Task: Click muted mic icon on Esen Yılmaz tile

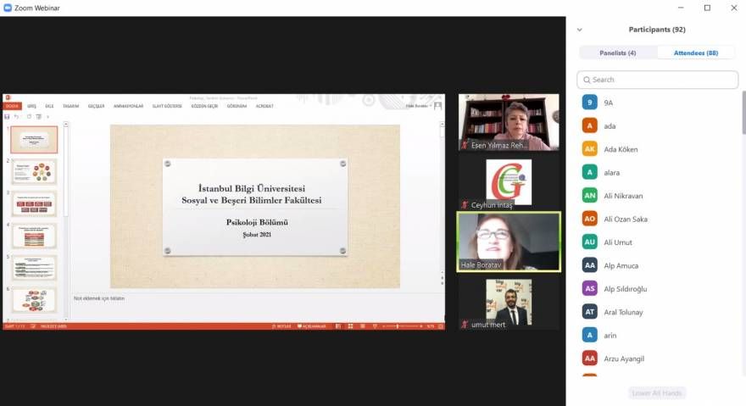Action: (x=465, y=145)
